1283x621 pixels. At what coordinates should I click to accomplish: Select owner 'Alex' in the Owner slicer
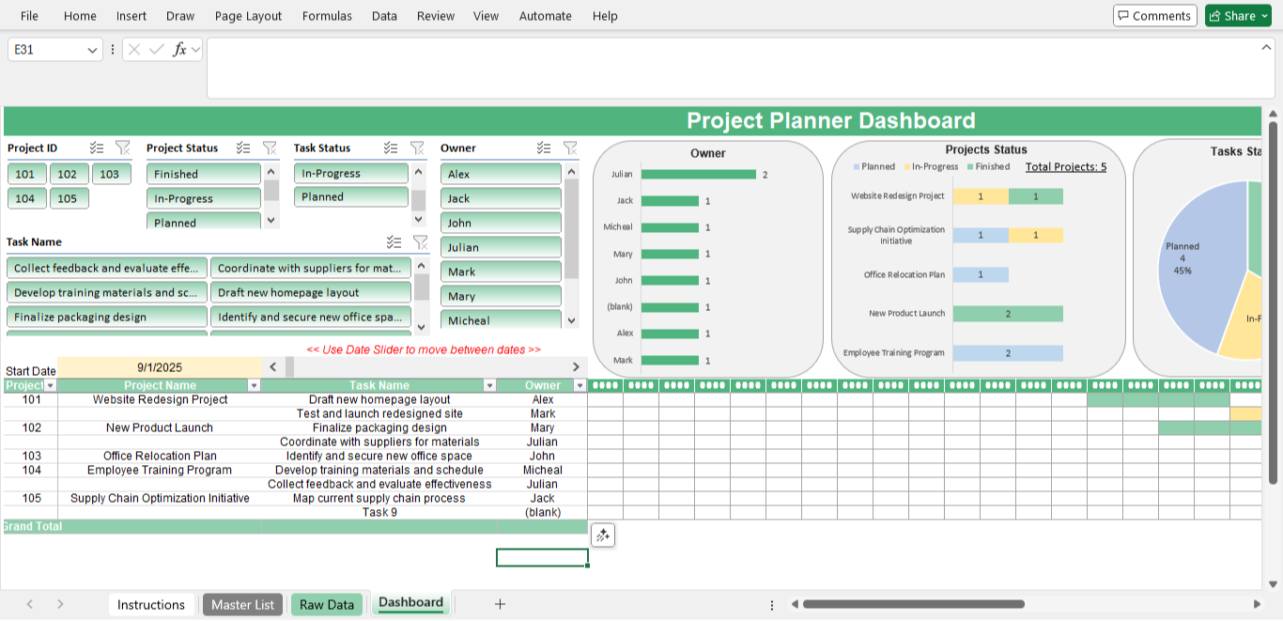[x=501, y=173]
